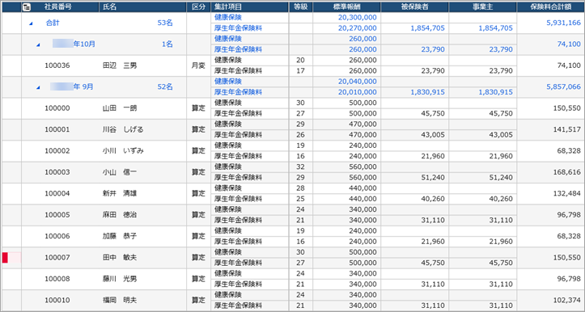The image size is (585, 312).
Task: Select employee number 100003
Action: tap(57, 172)
